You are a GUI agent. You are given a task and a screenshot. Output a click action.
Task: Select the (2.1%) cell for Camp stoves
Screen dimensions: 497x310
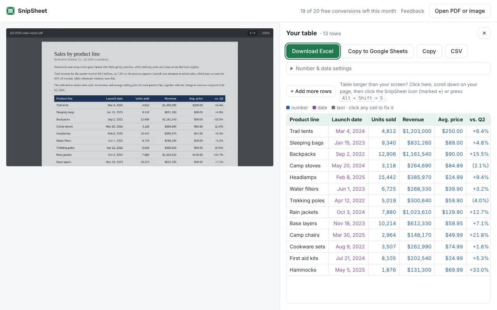tap(478, 166)
